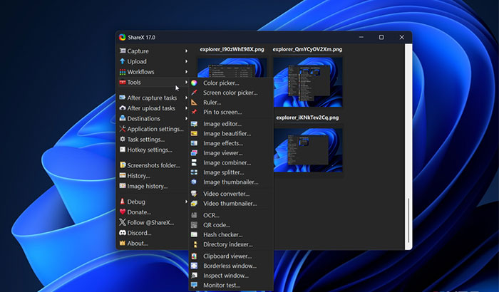The width and height of the screenshot is (499, 292).
Task: Click file name explorer_QmYCyOV2Xm.png
Action: (307, 49)
